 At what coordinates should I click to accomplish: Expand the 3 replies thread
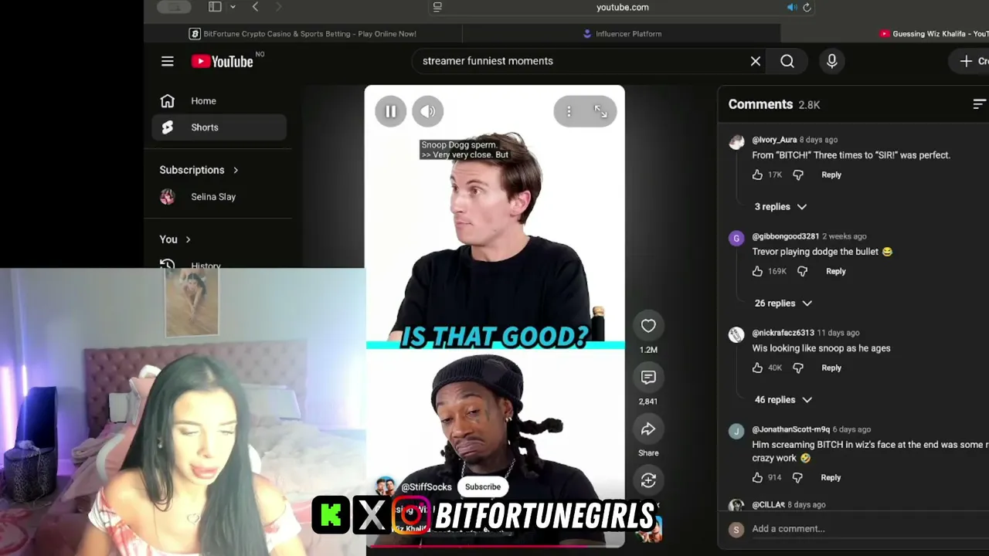780,207
